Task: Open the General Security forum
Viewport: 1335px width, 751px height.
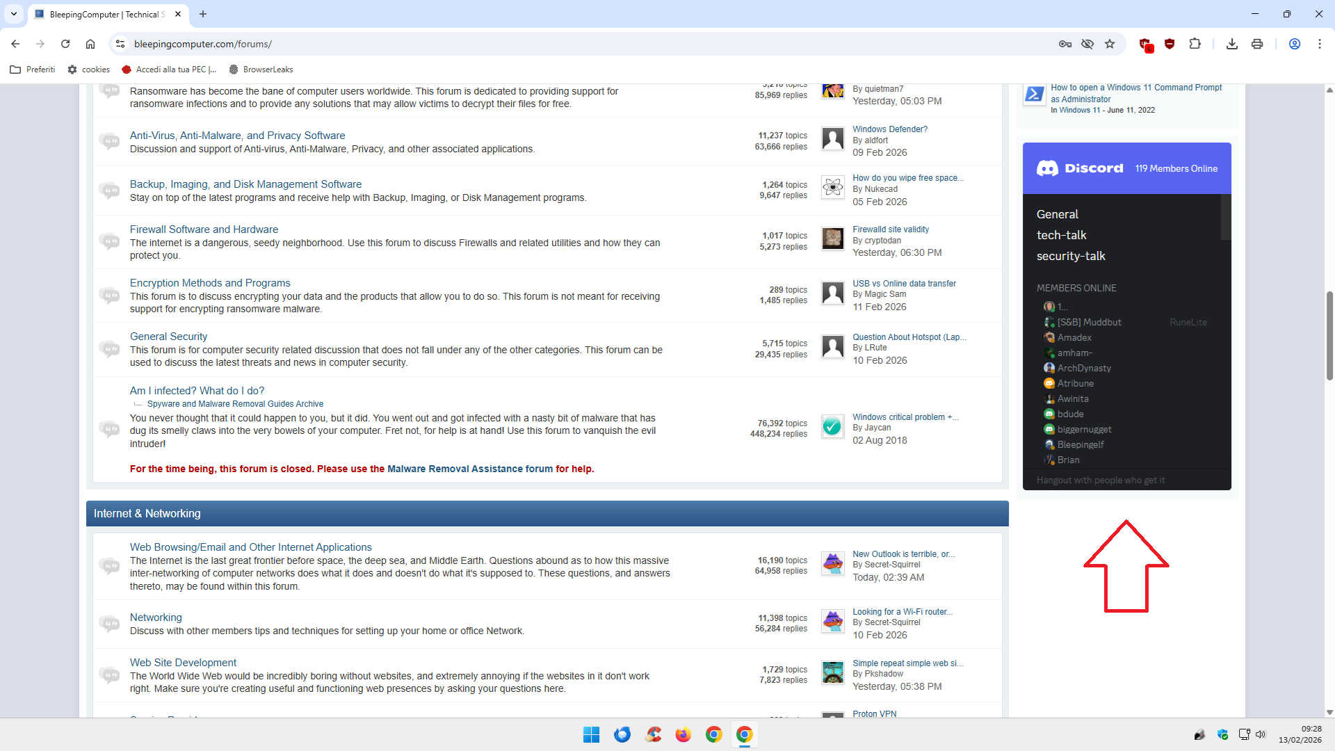Action: pos(168,337)
